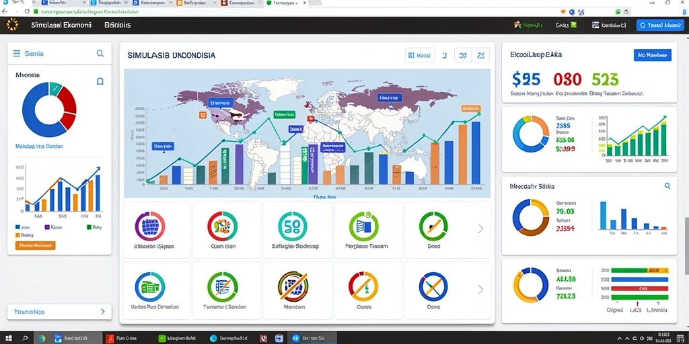Click the sun logo in the top-left header
This screenshot has width=689, height=344.
click(13, 25)
